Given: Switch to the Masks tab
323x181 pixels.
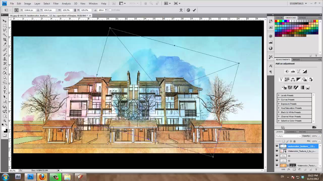Looking at the screenshot, I should tap(296, 60).
